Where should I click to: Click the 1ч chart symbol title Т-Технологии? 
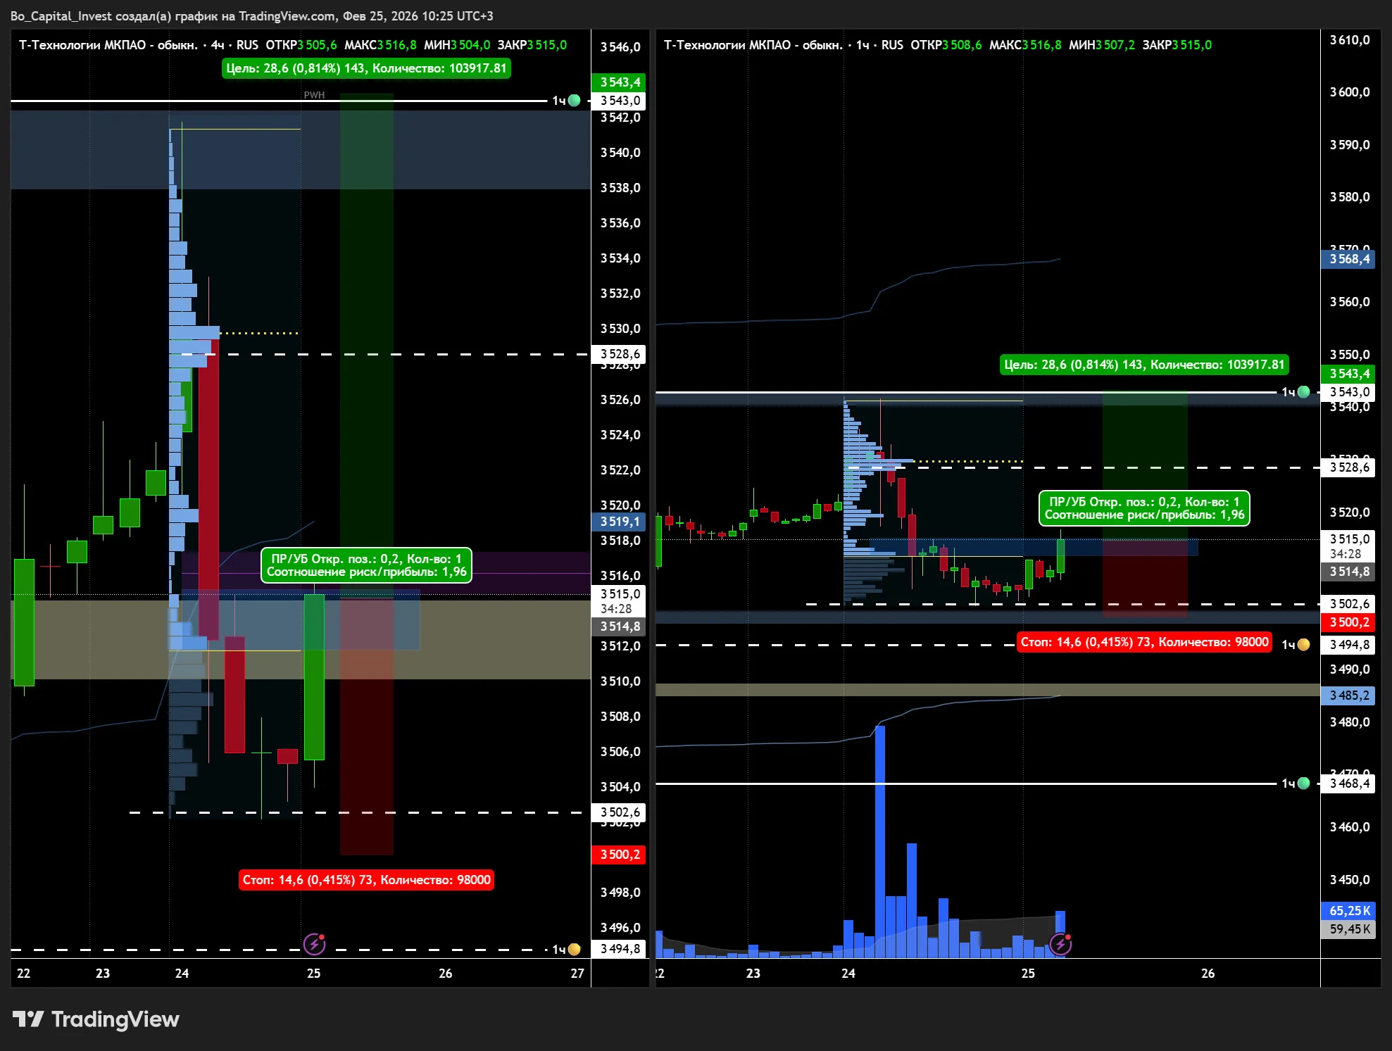753,45
